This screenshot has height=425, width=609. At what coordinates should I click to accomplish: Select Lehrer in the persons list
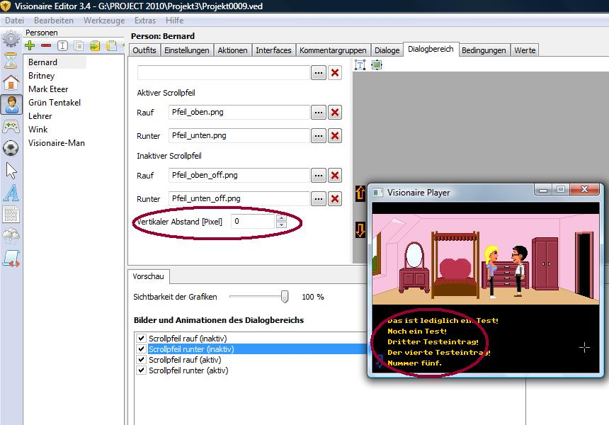(x=40, y=115)
